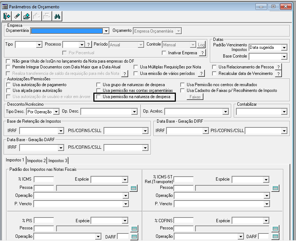Click the % ICMS-ST Ret. input field
The width and height of the screenshot is (296, 241).
click(183, 179)
